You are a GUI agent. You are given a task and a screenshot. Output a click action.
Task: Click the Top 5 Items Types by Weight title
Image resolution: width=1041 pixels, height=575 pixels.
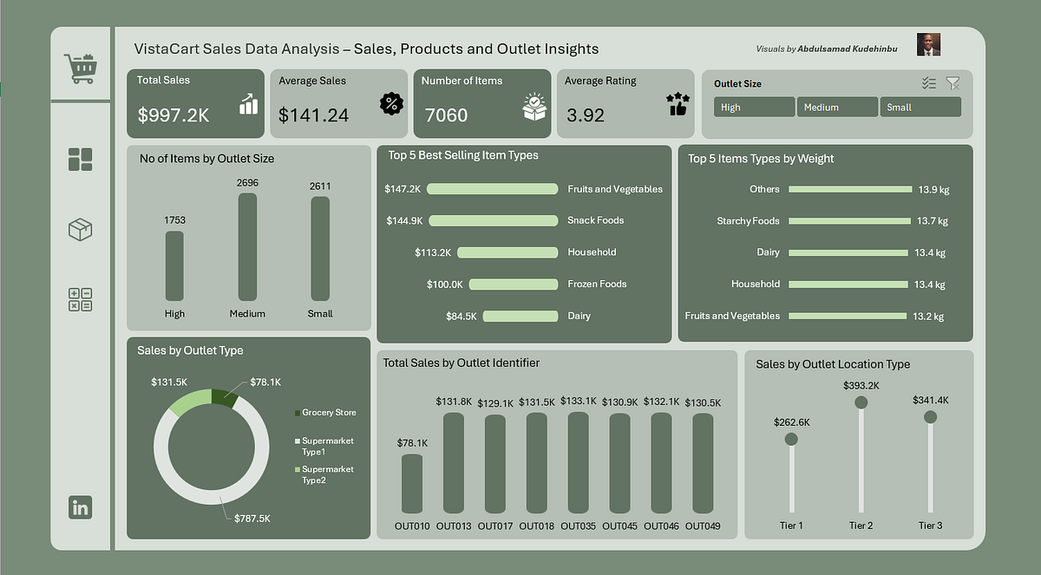click(x=761, y=159)
